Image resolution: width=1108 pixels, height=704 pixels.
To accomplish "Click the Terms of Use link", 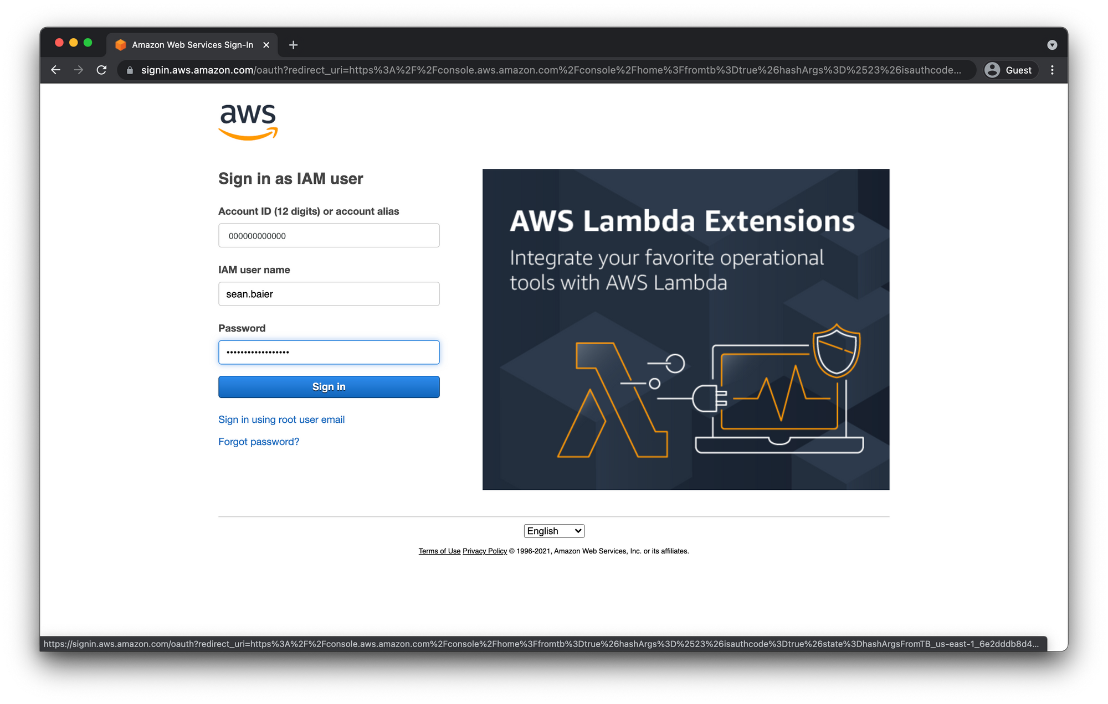I will (439, 550).
